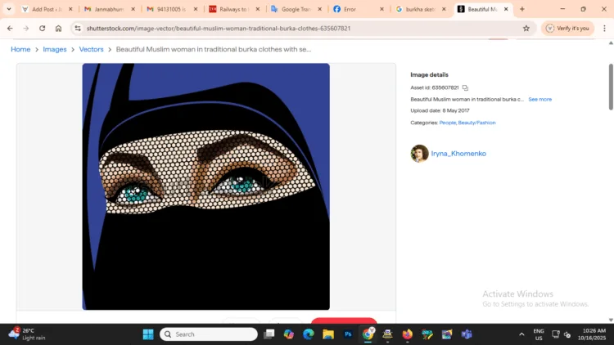Open the Vectors breadcrumb link

pyautogui.click(x=91, y=49)
